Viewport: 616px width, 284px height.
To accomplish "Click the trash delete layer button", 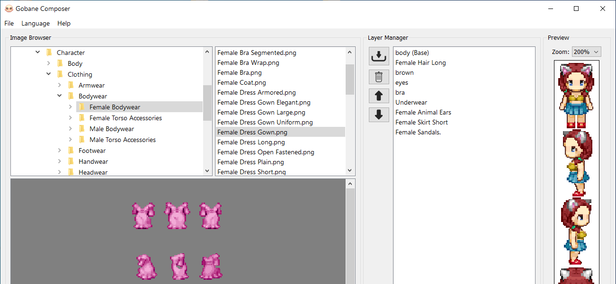I will tap(379, 77).
